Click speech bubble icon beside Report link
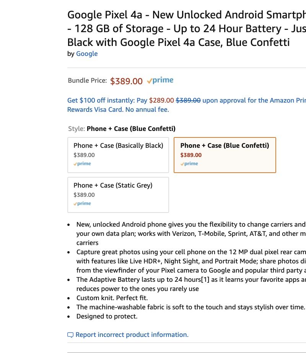 (70, 335)
